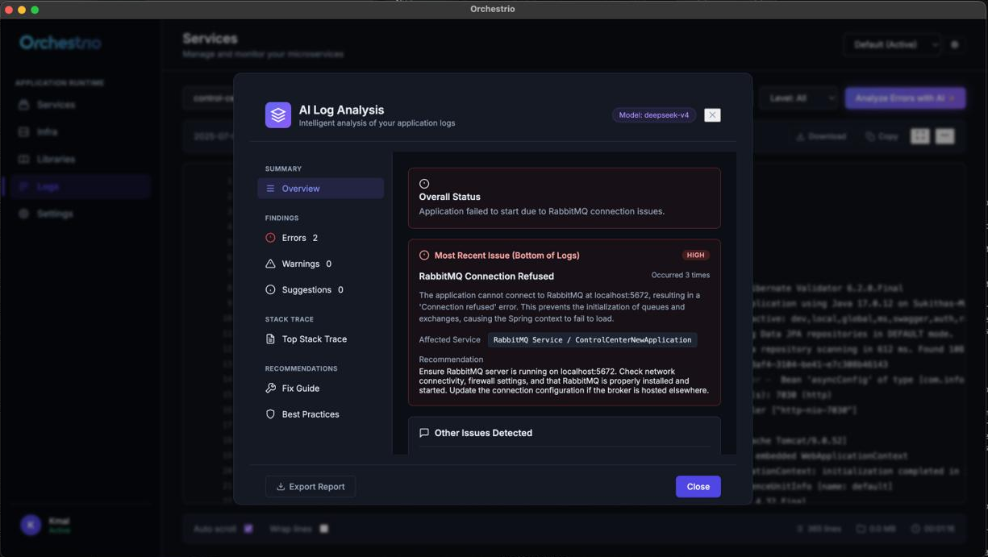Click the Export Report button

pos(311,487)
